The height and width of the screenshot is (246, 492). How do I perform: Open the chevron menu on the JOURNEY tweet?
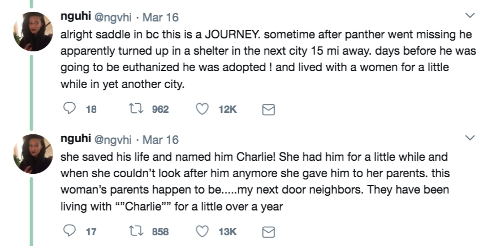(x=470, y=15)
